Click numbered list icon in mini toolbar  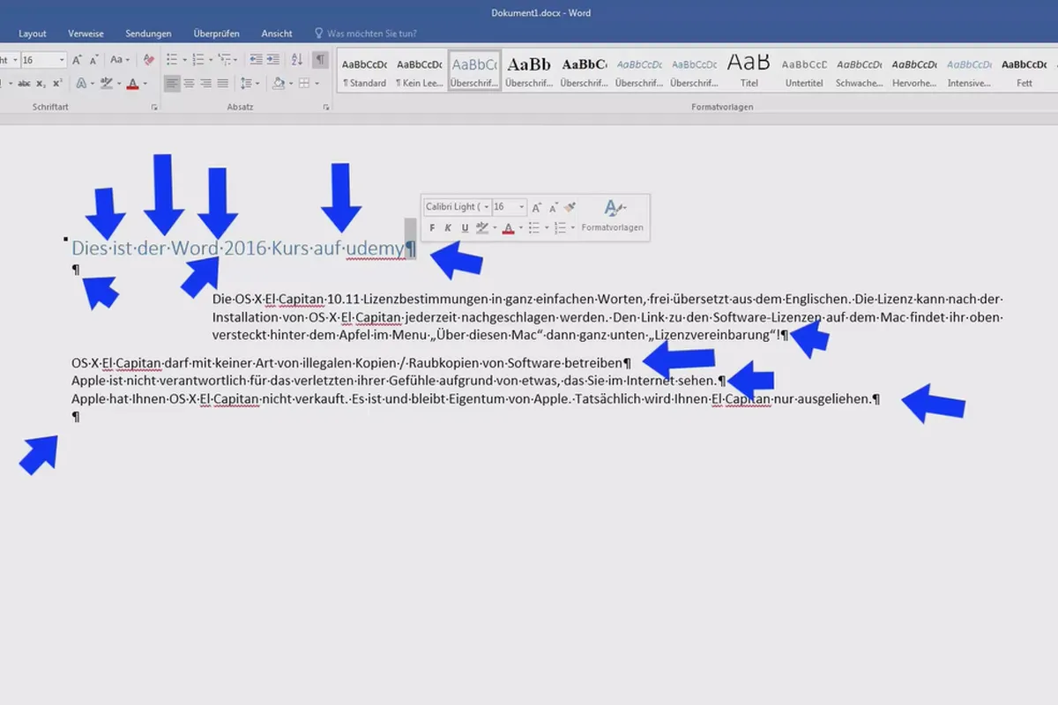560,228
